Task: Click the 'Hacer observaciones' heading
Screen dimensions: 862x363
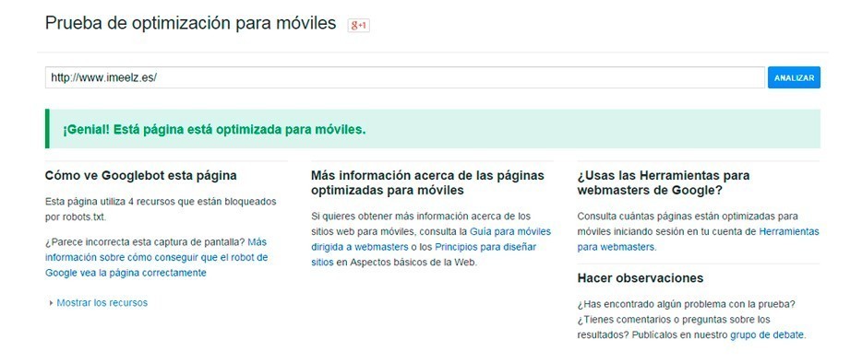Action: click(641, 278)
